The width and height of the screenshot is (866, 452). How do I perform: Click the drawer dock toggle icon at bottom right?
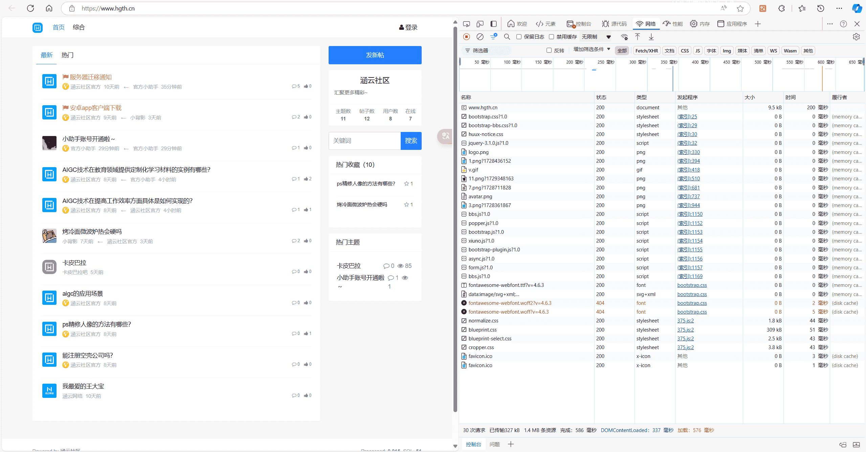click(x=856, y=444)
